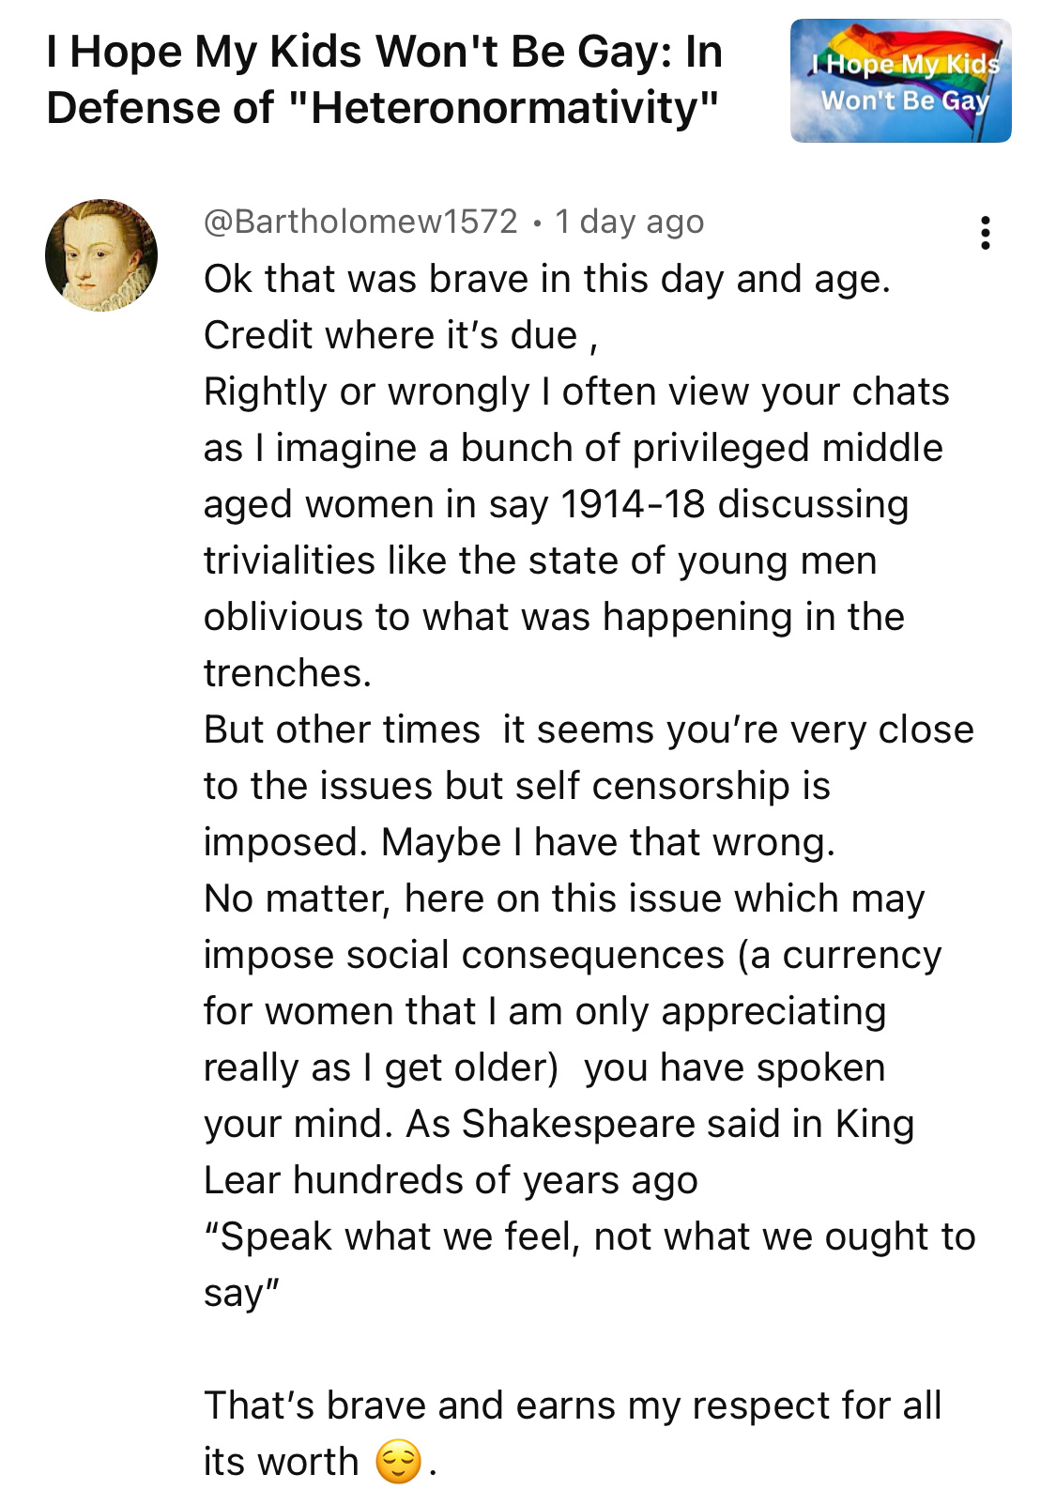Click the line mentioning "1914-18 discussing"
Viewport: 1056px width, 1505px height.
pyautogui.click(x=556, y=504)
